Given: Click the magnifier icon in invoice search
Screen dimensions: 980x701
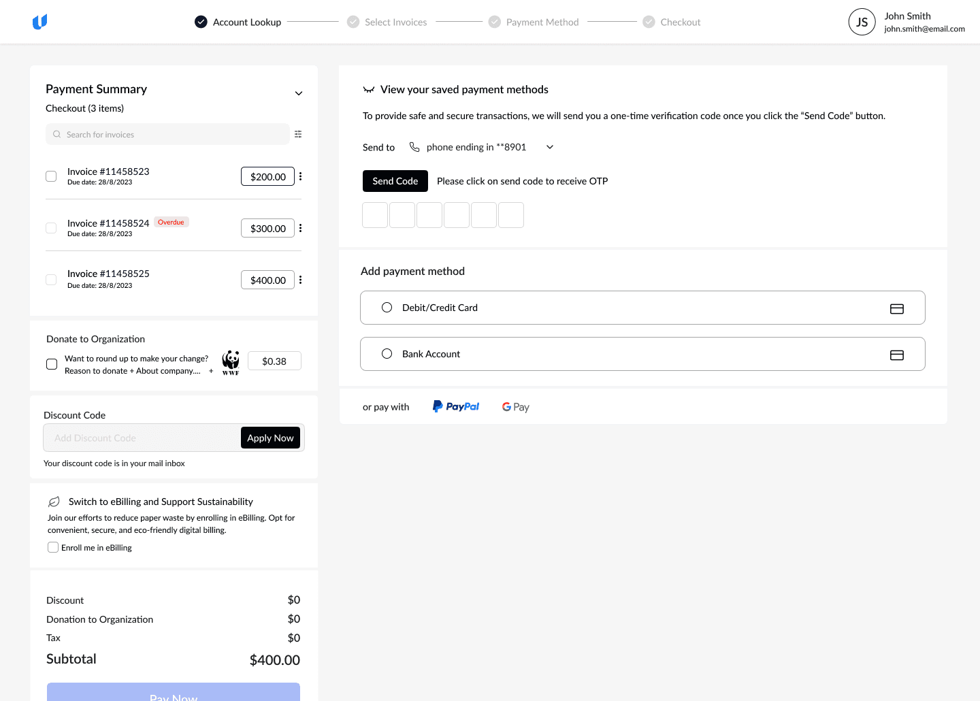Looking at the screenshot, I should point(57,134).
